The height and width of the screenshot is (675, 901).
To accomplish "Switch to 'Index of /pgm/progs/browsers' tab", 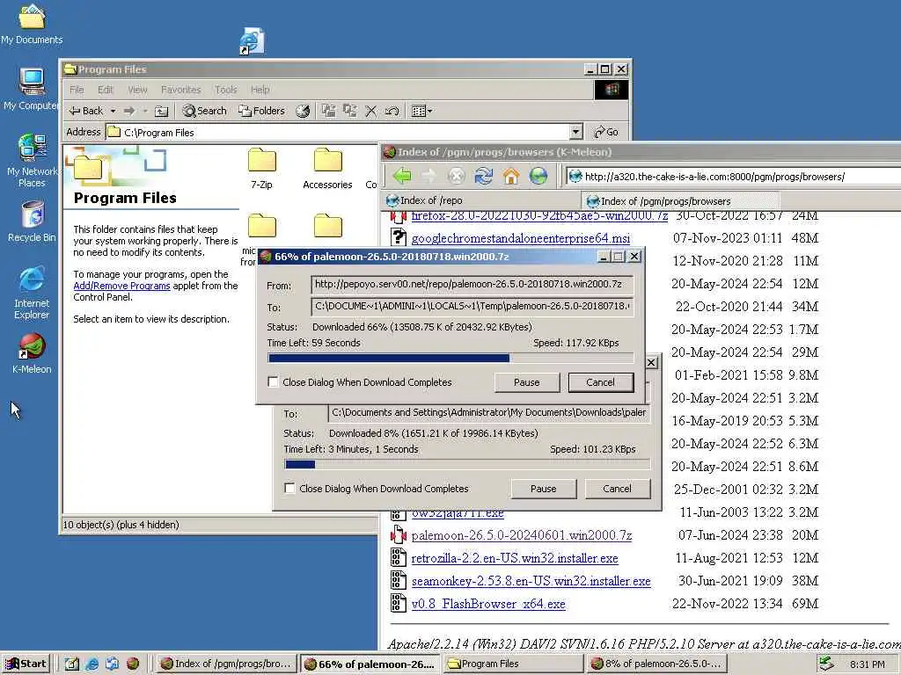I will point(681,201).
